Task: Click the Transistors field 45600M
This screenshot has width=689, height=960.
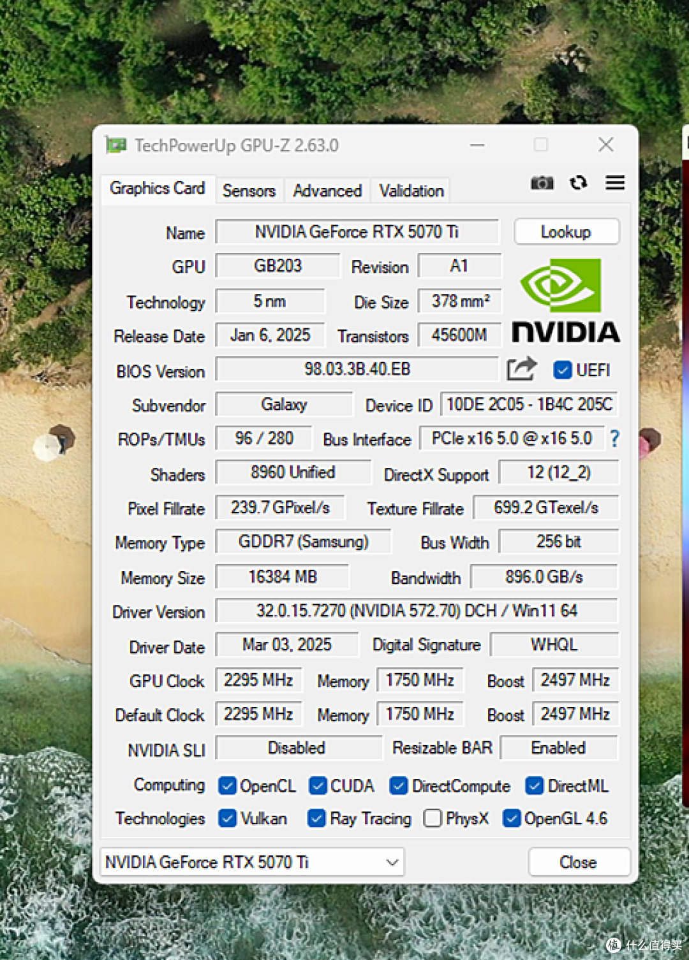Action: [x=459, y=335]
